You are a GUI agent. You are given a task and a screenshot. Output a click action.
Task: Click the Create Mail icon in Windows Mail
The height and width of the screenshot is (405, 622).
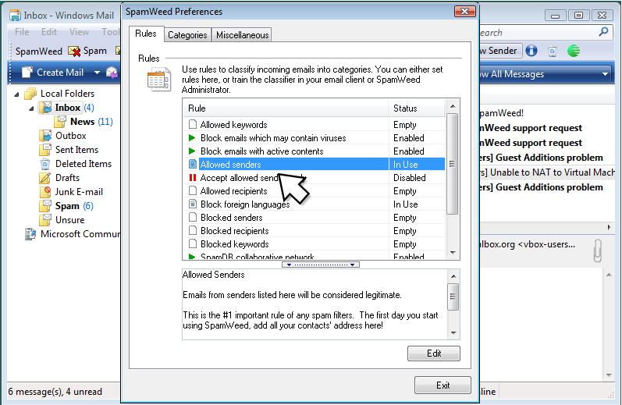(27, 73)
